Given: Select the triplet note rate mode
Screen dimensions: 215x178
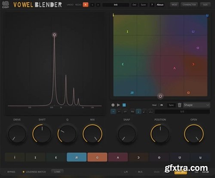Looking at the screenshot, I should click(x=150, y=112).
